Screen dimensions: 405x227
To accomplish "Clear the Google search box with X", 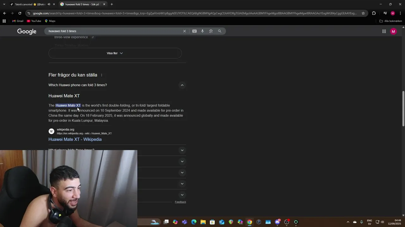I will point(184,31).
